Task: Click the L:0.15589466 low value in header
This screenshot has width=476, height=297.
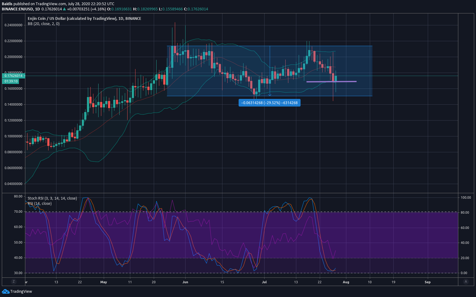Action: [x=171, y=9]
